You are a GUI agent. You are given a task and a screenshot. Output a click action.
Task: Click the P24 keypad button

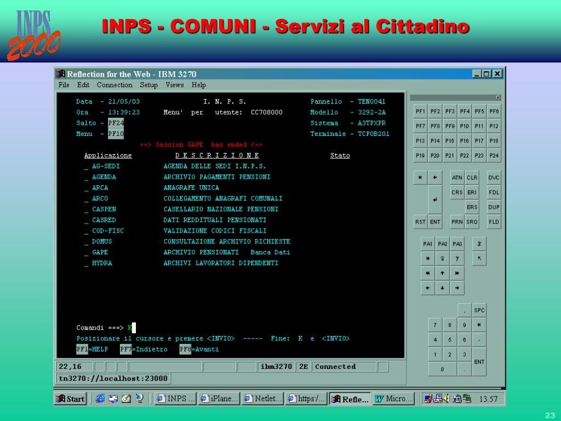click(x=494, y=155)
